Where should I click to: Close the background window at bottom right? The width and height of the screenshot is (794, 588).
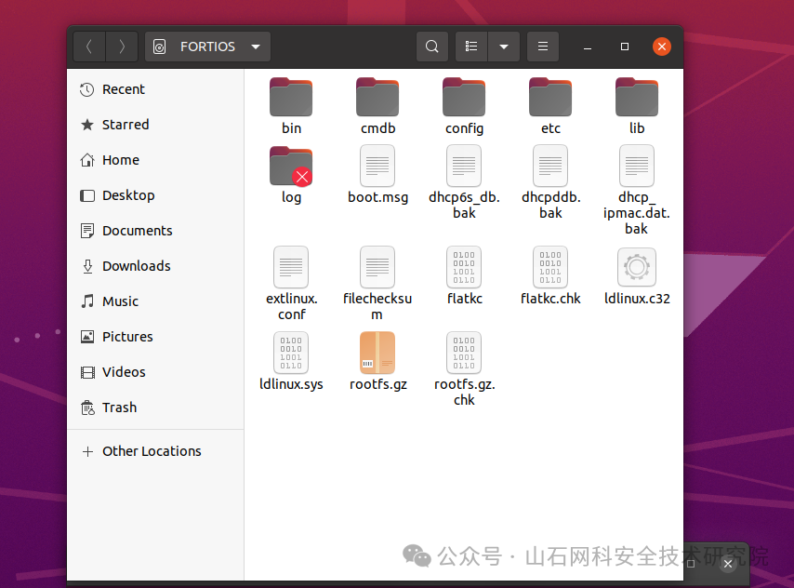(728, 564)
